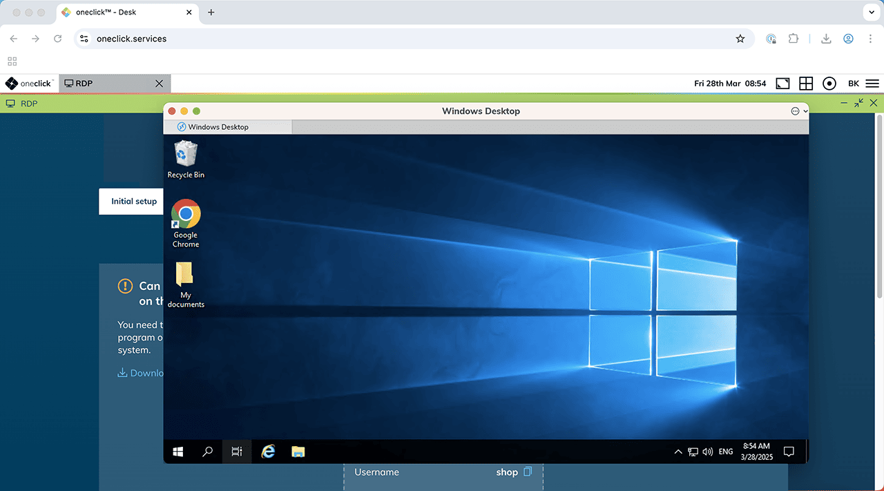Launch Internet Explorer from the taskbar
Viewport: 884px width, 491px height.
pyautogui.click(x=268, y=452)
